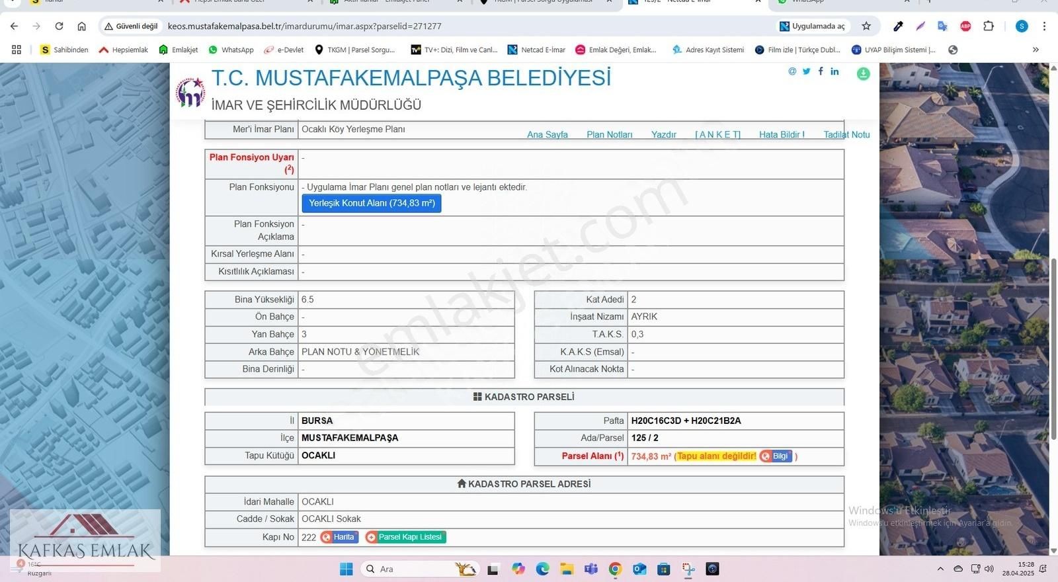Open the ABP ad blocker extension
1058x582 pixels.
point(965,26)
